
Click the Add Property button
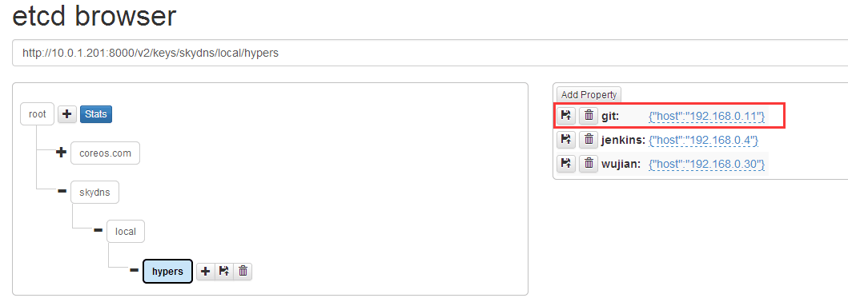pos(589,94)
